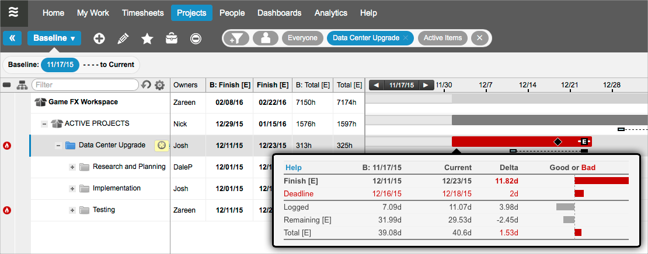Click the star favorites icon
This screenshot has width=648, height=254.
point(147,38)
